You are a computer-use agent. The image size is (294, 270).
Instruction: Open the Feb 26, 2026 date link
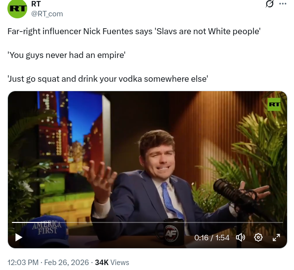66,262
